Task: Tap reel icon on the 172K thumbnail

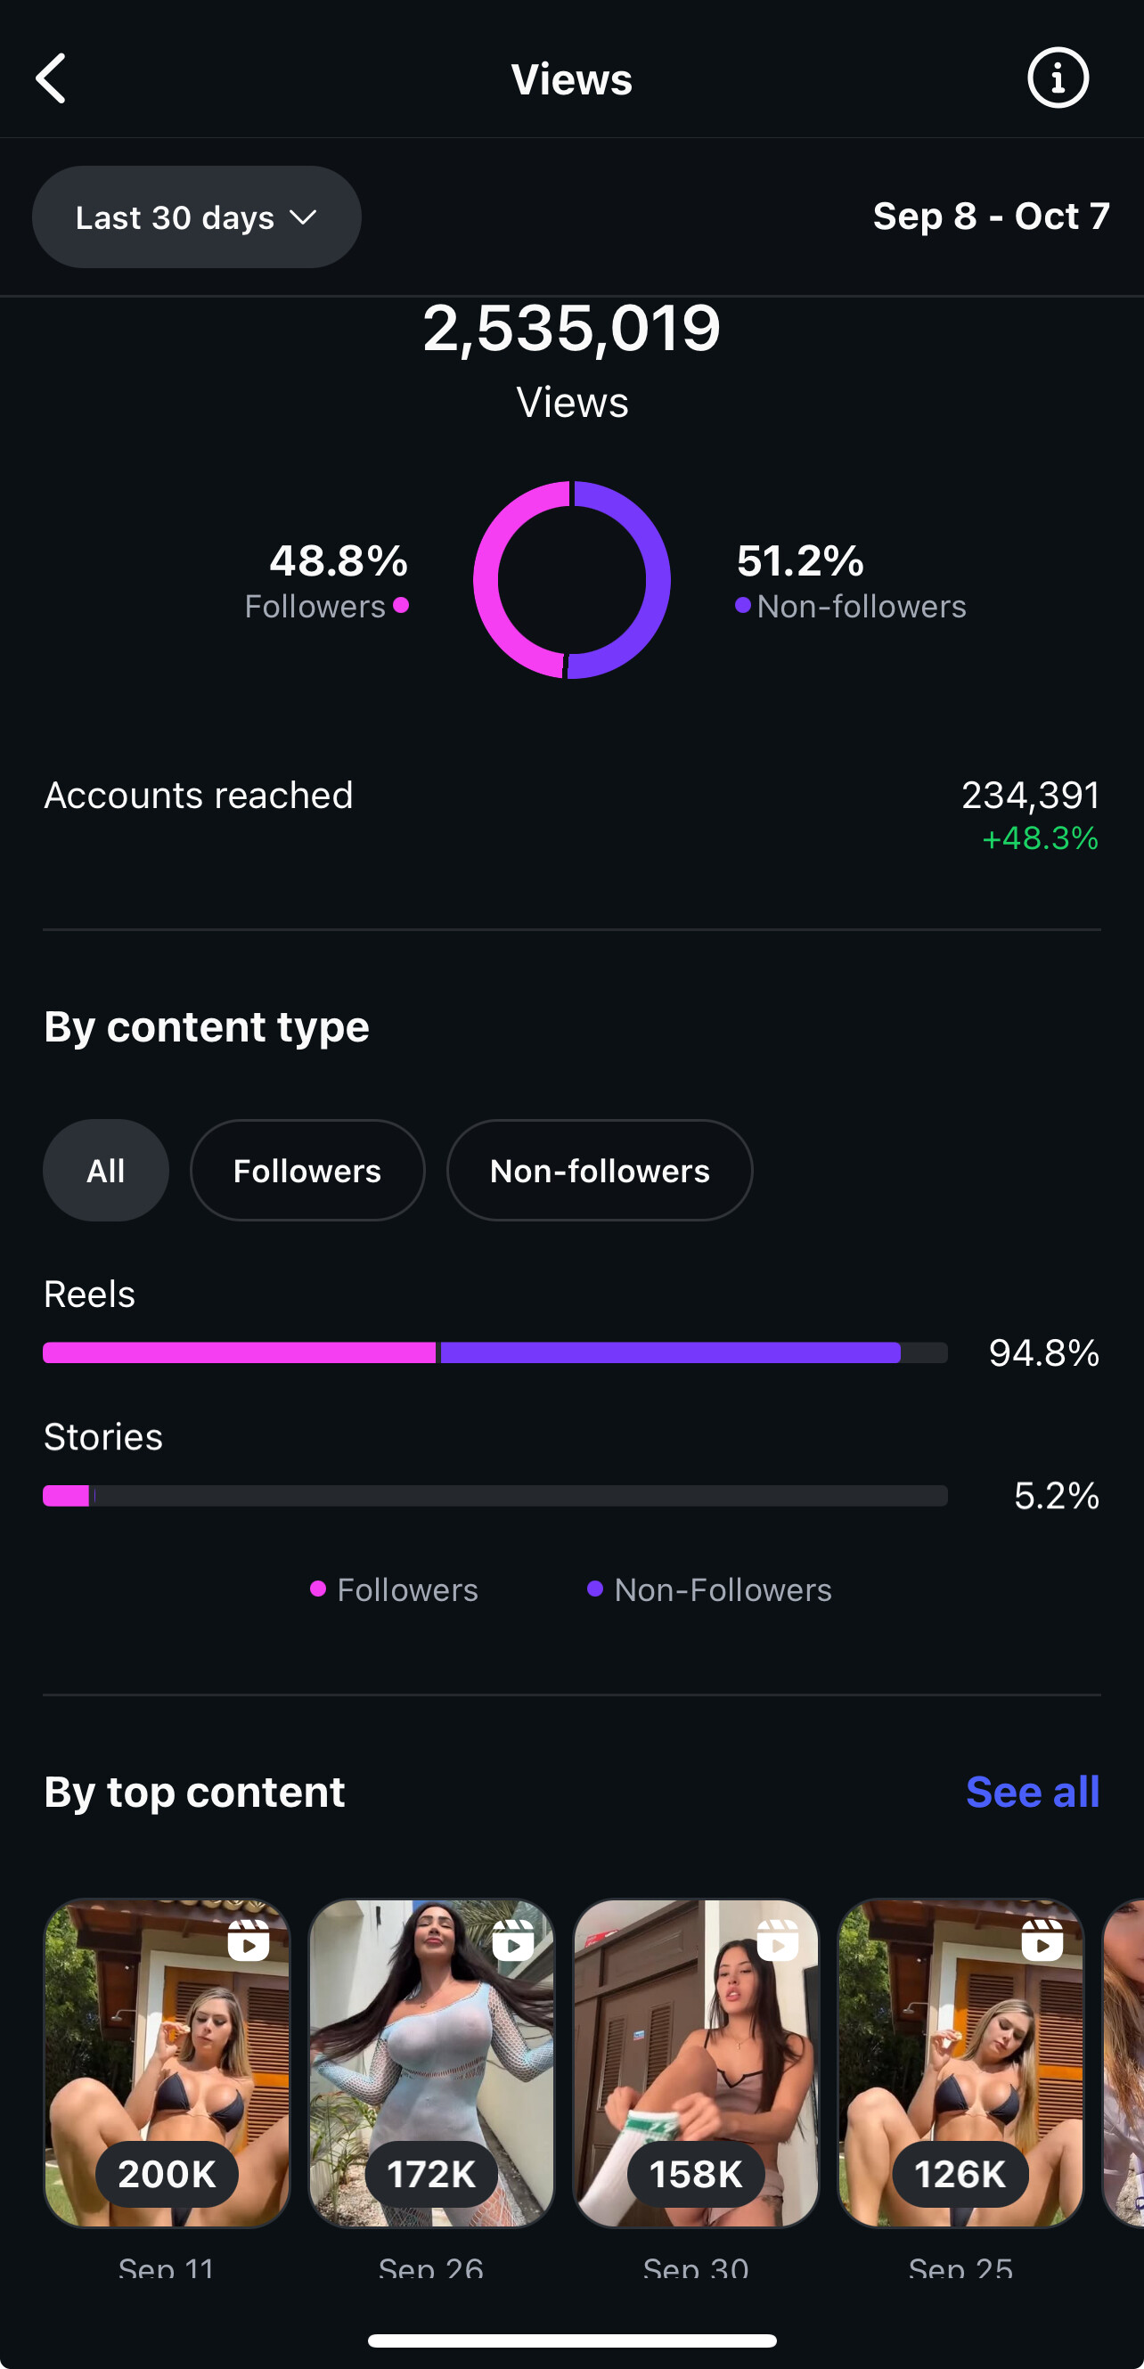Action: pyautogui.click(x=513, y=1940)
